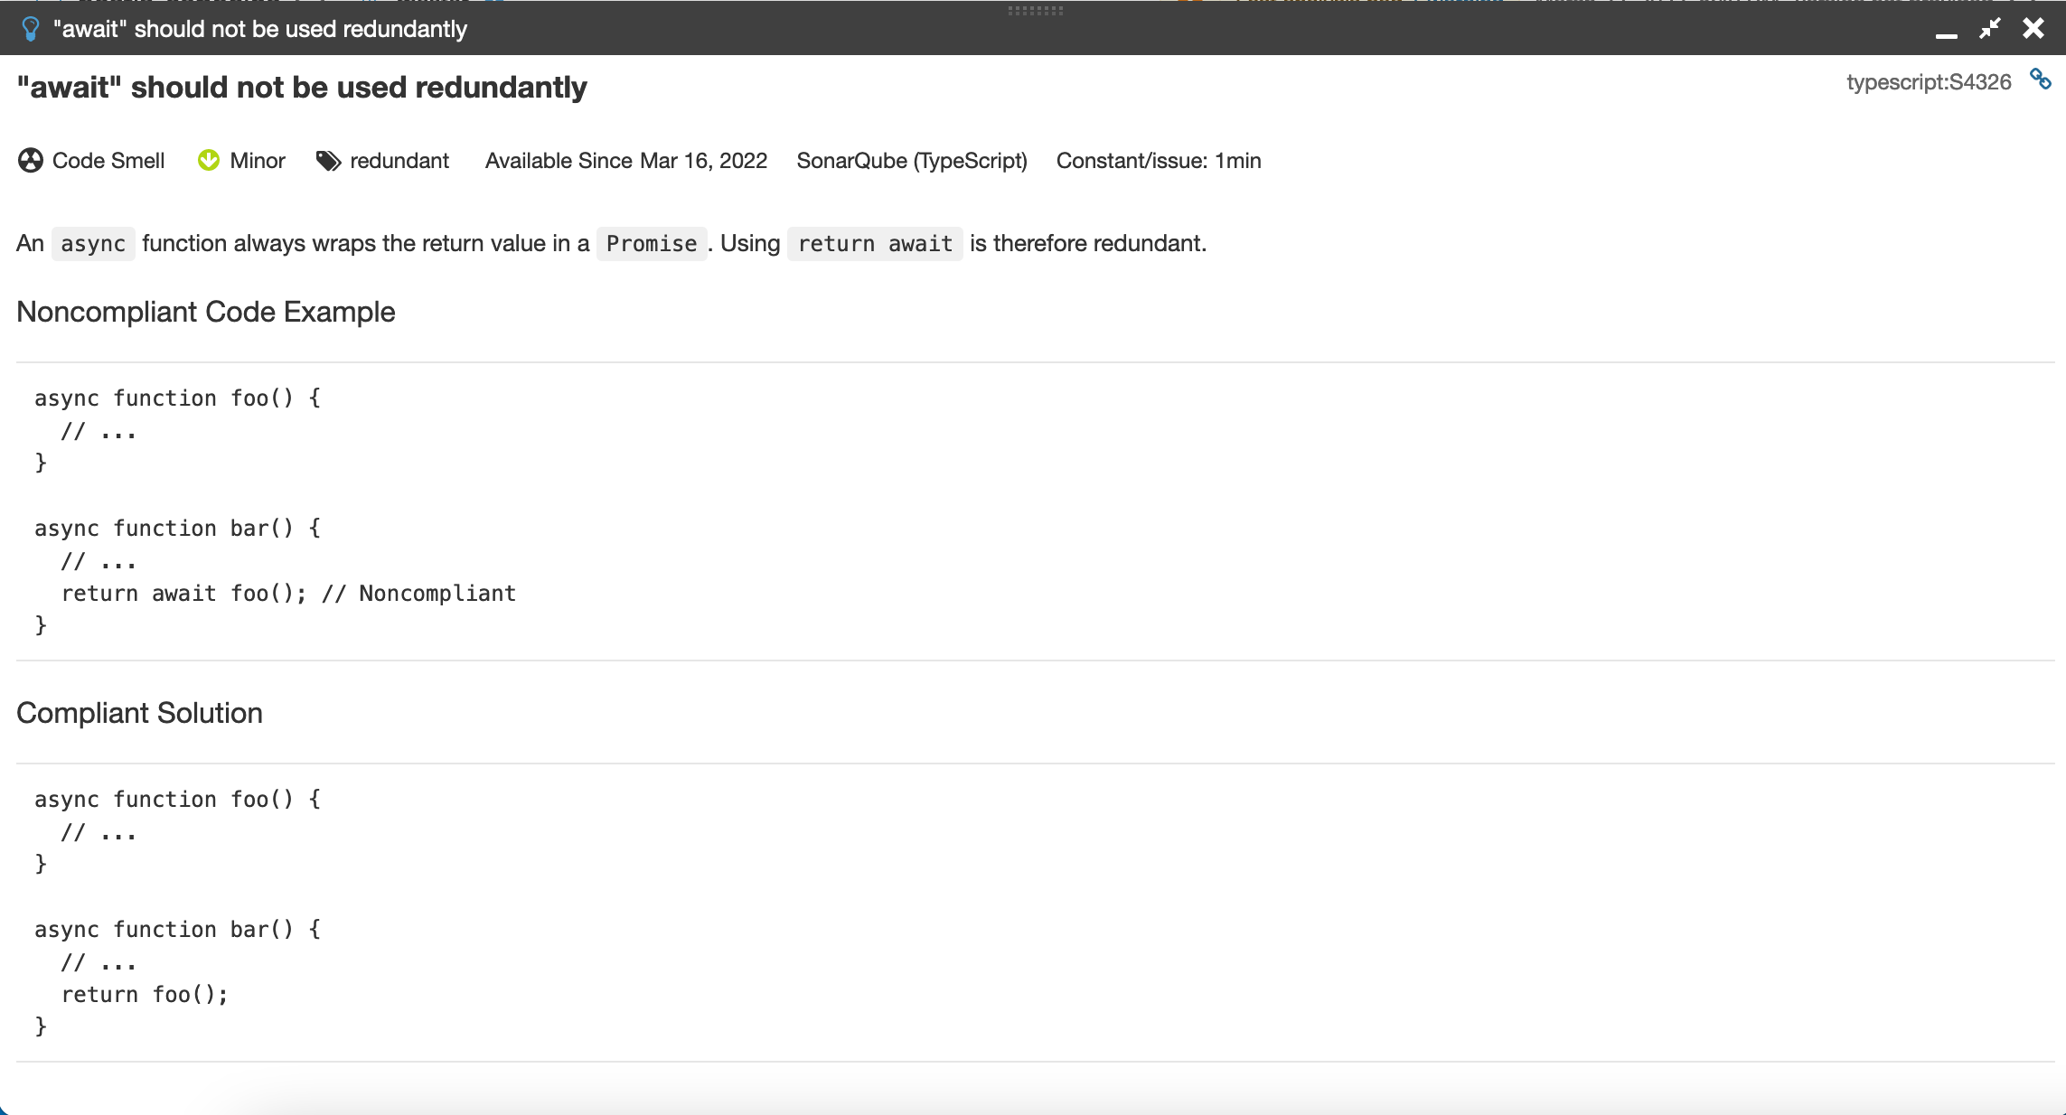Toggle the 'Available Since Mar 16, 2022' filter
The height and width of the screenshot is (1115, 2066).
coord(627,161)
